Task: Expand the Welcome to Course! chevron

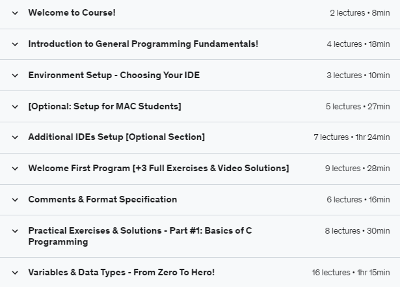Action: [x=15, y=13]
